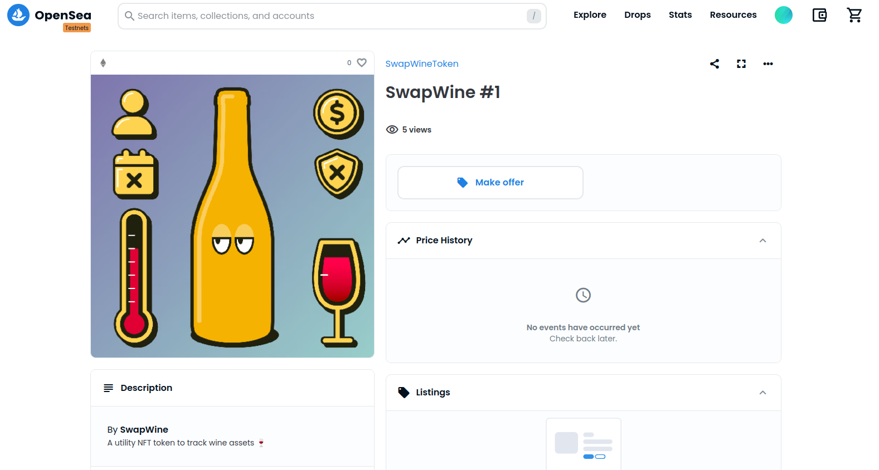Open the OpenSea home logo

pyautogui.click(x=49, y=15)
